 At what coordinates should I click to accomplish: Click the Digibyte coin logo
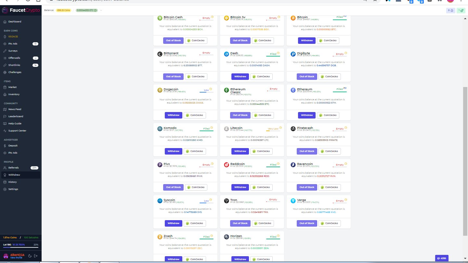pyautogui.click(x=293, y=54)
